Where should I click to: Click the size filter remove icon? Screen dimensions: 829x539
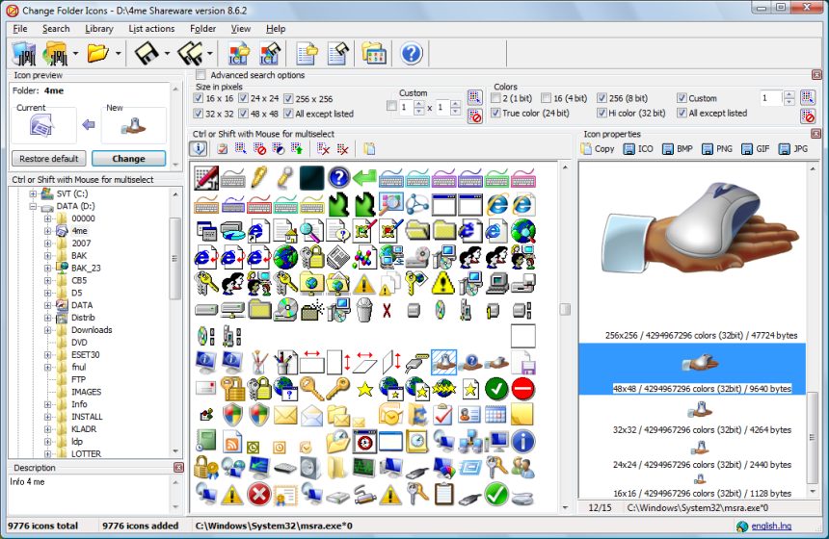pos(475,116)
